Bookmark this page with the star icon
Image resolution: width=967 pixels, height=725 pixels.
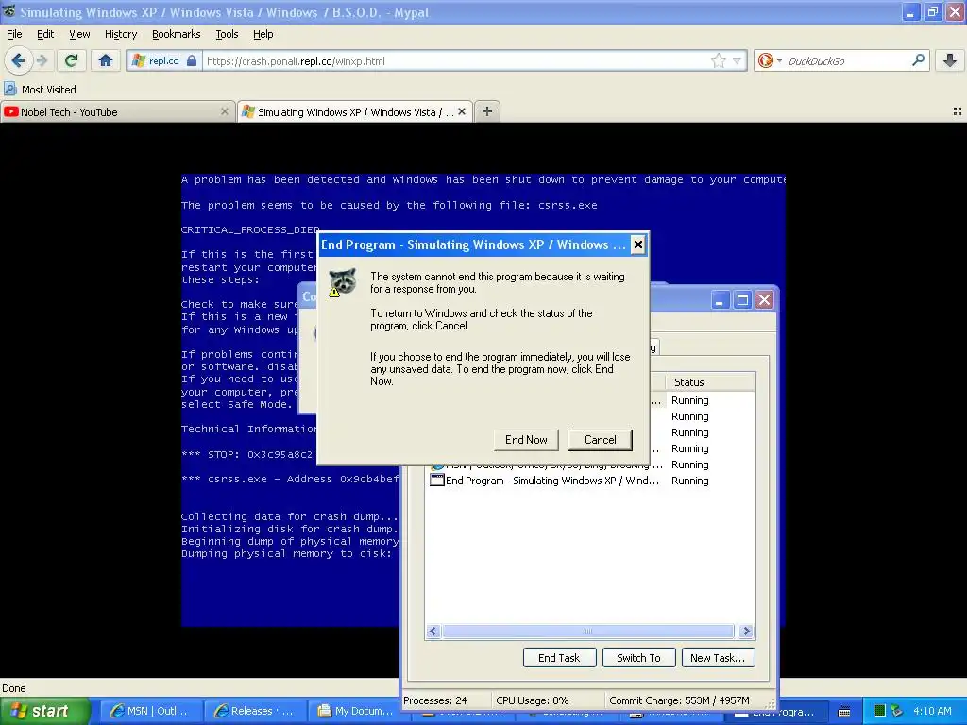click(718, 60)
